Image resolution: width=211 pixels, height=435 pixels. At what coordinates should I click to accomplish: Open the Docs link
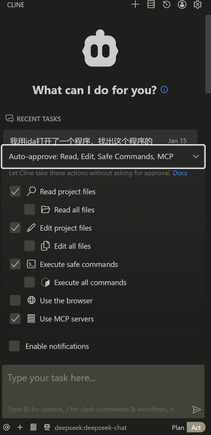180,173
